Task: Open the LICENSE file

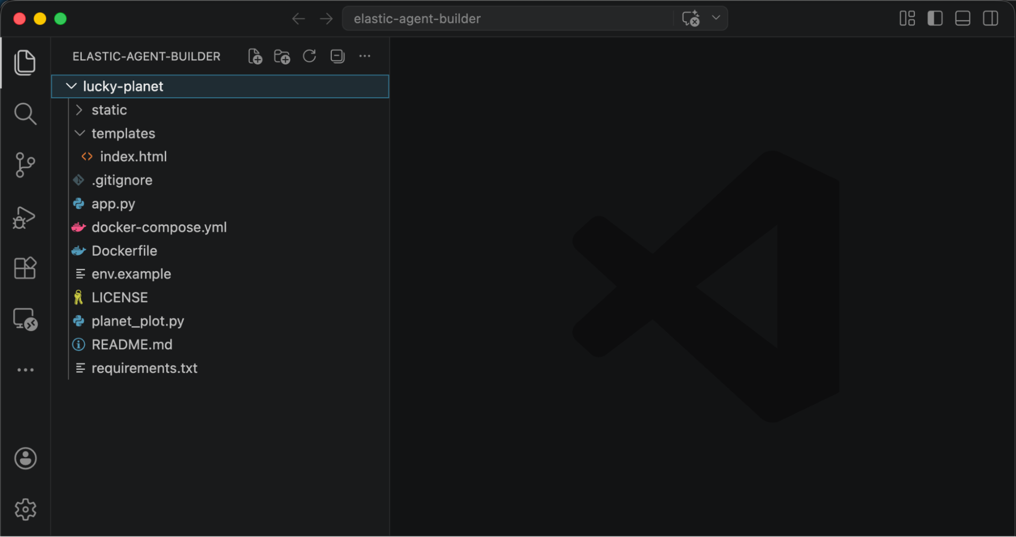Action: point(220,297)
